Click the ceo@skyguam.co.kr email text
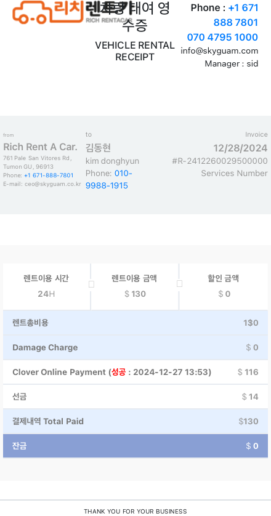The height and width of the screenshot is (516, 271). [x=53, y=184]
